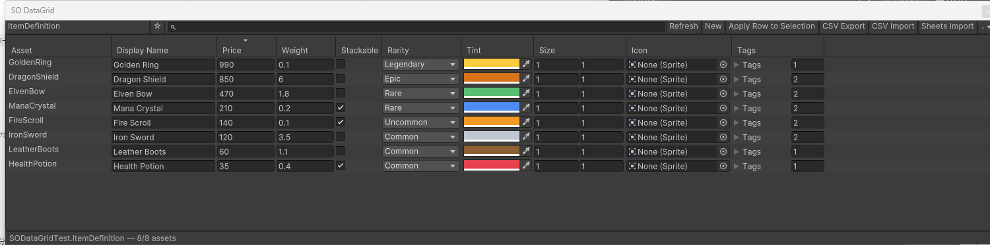The width and height of the screenshot is (990, 245).
Task: Open sprite picker circle for Elven Bow icon
Action: [723, 94]
